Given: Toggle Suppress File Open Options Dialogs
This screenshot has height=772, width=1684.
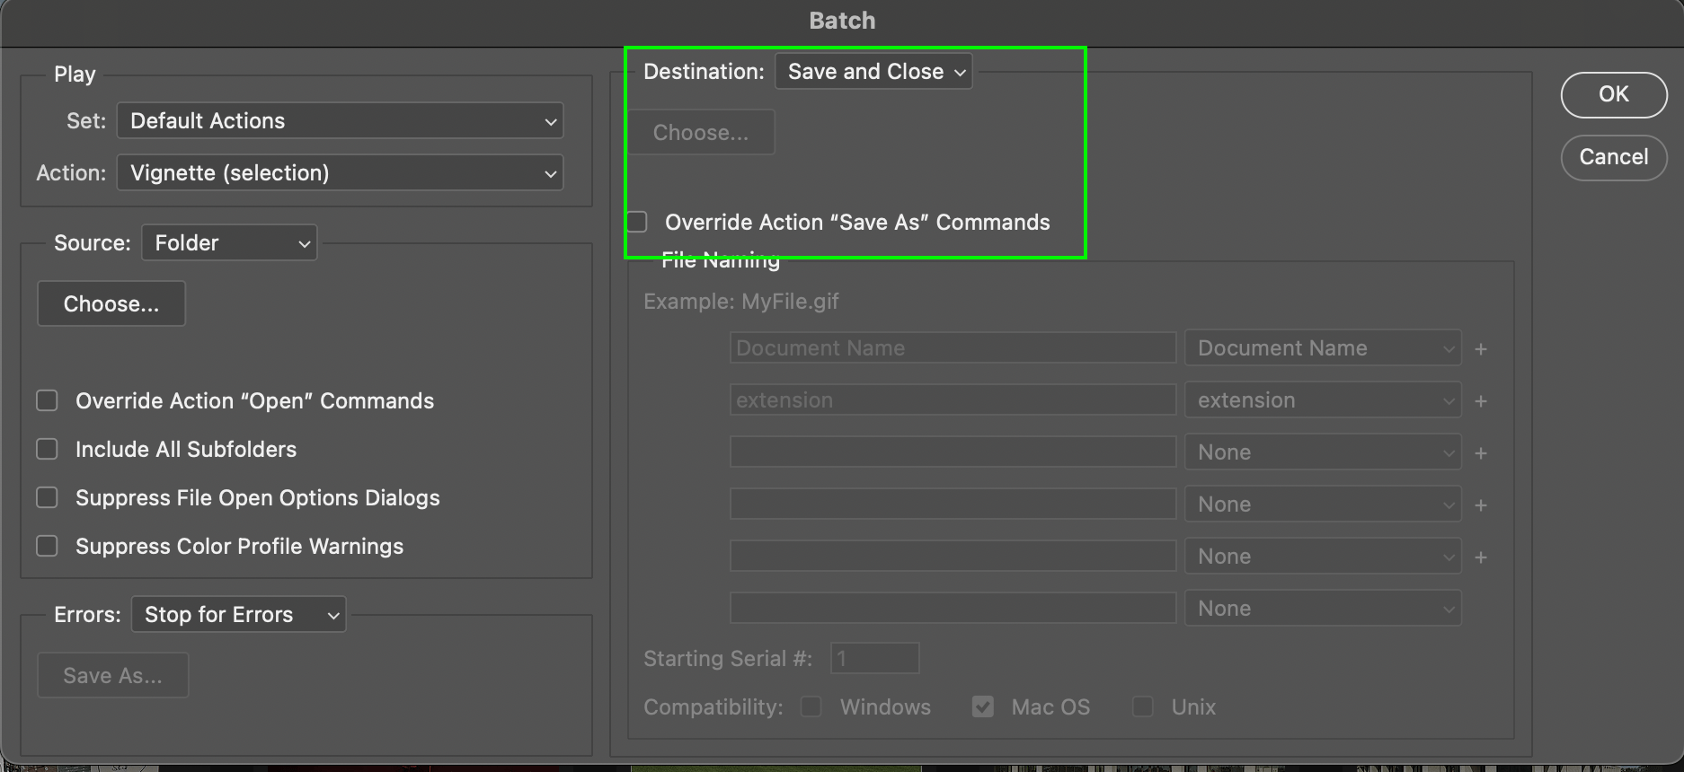Looking at the screenshot, I should [x=47, y=497].
